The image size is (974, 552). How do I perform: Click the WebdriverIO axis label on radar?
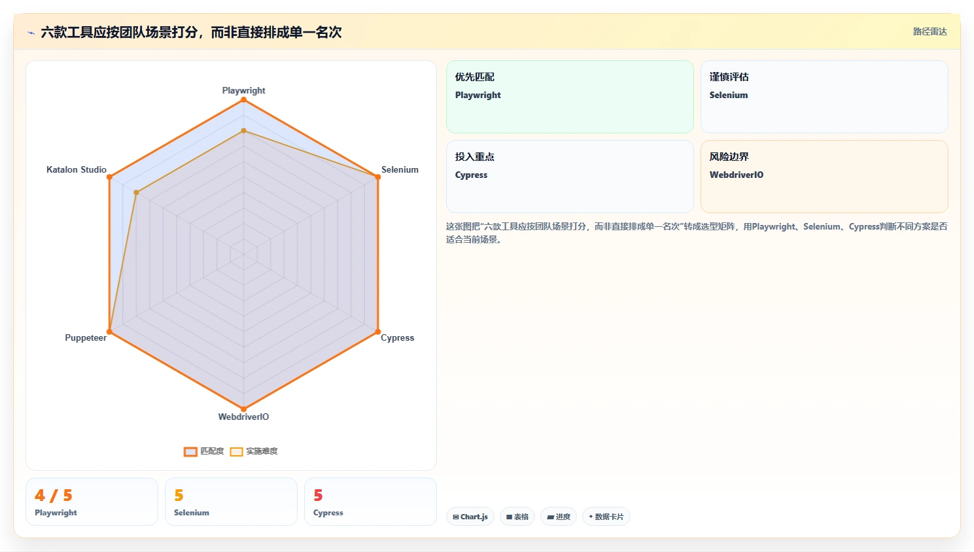point(243,417)
